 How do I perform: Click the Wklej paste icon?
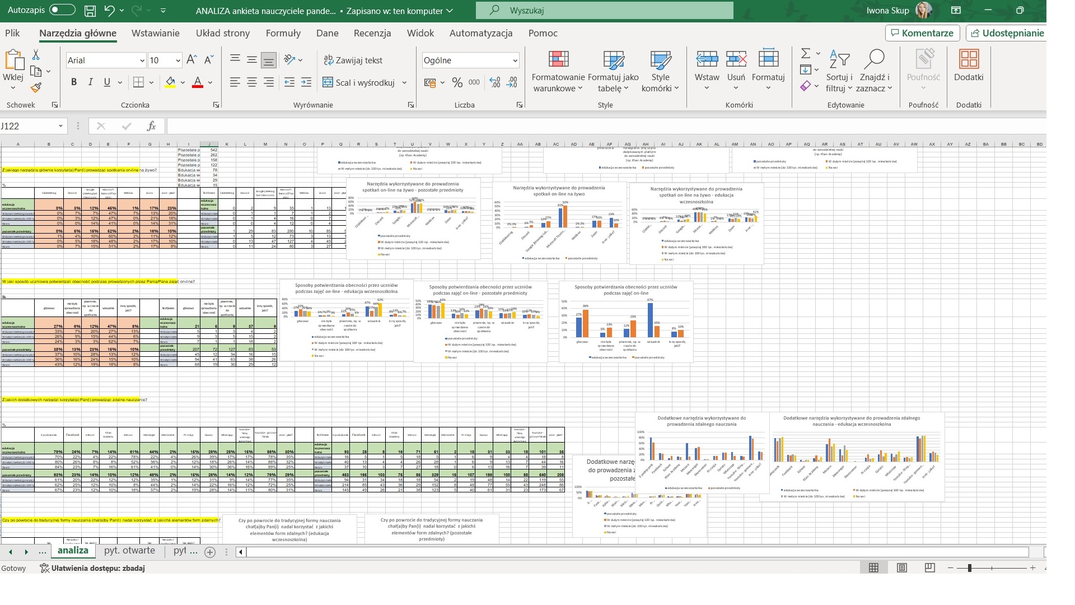pyautogui.click(x=13, y=60)
